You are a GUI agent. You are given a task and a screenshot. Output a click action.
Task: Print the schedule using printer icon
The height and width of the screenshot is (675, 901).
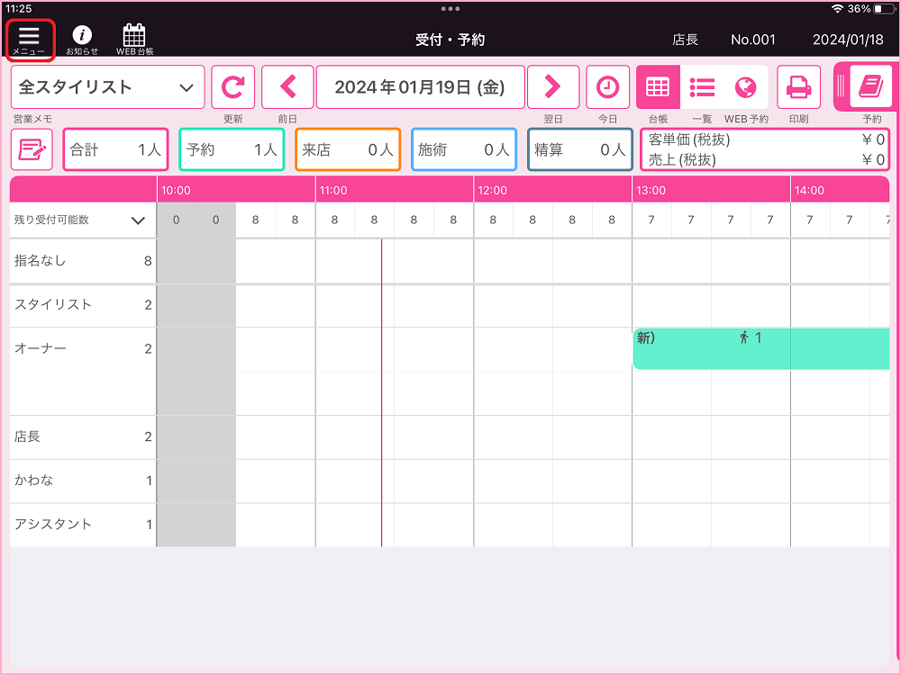point(798,87)
